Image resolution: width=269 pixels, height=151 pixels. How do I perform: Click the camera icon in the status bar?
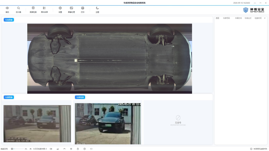(51, 149)
